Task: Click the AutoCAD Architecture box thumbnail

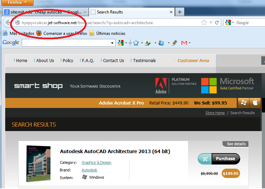Action: [x=39, y=164]
